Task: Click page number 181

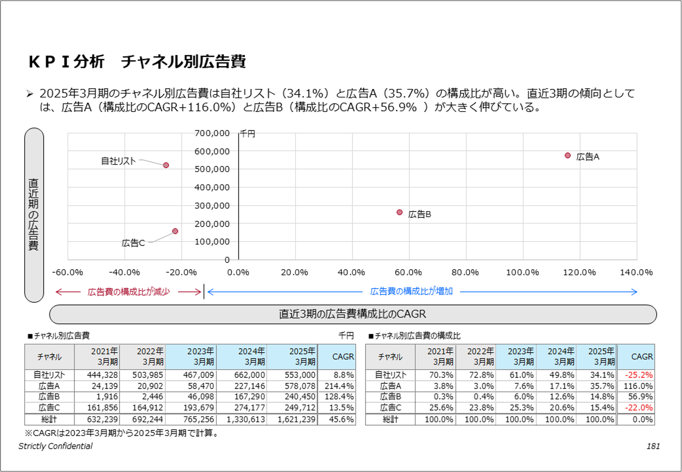Action: coord(653,446)
